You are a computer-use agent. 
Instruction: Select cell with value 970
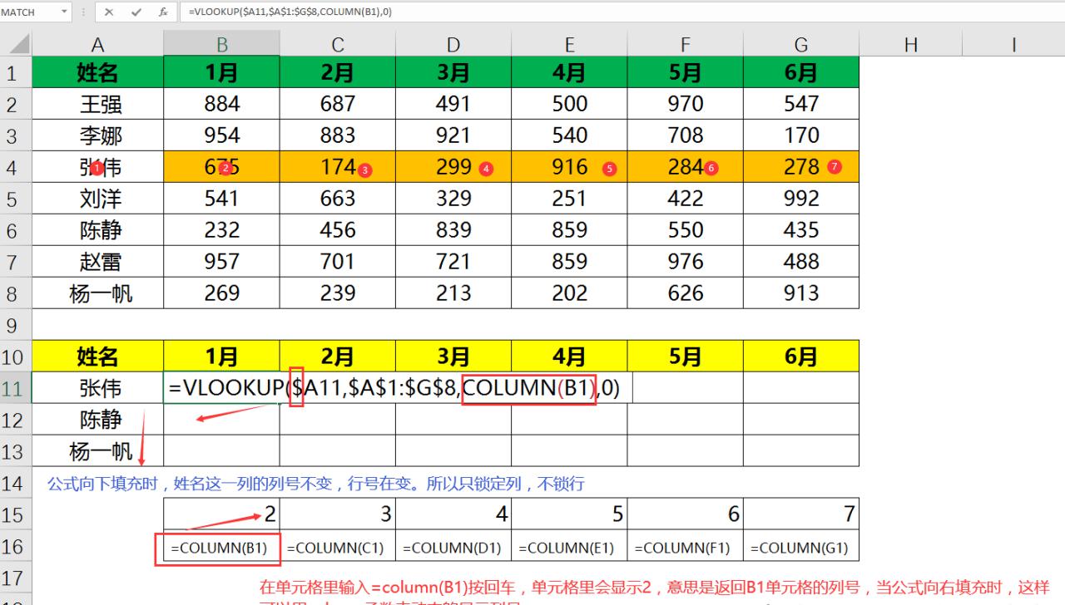[685, 104]
